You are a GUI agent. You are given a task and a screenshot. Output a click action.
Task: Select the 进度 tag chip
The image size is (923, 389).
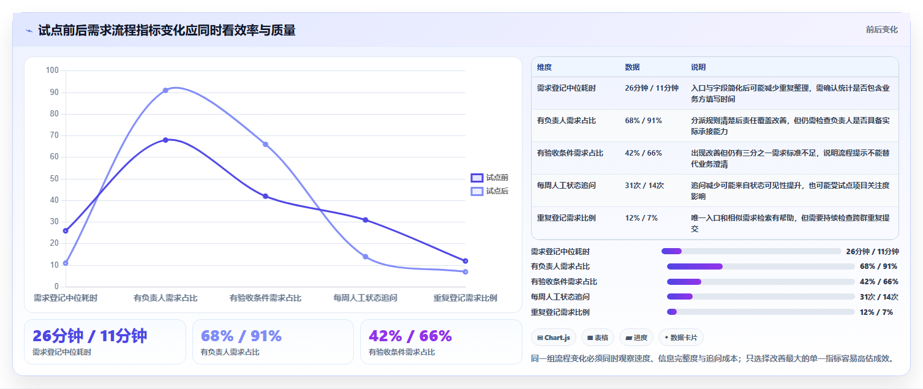636,338
